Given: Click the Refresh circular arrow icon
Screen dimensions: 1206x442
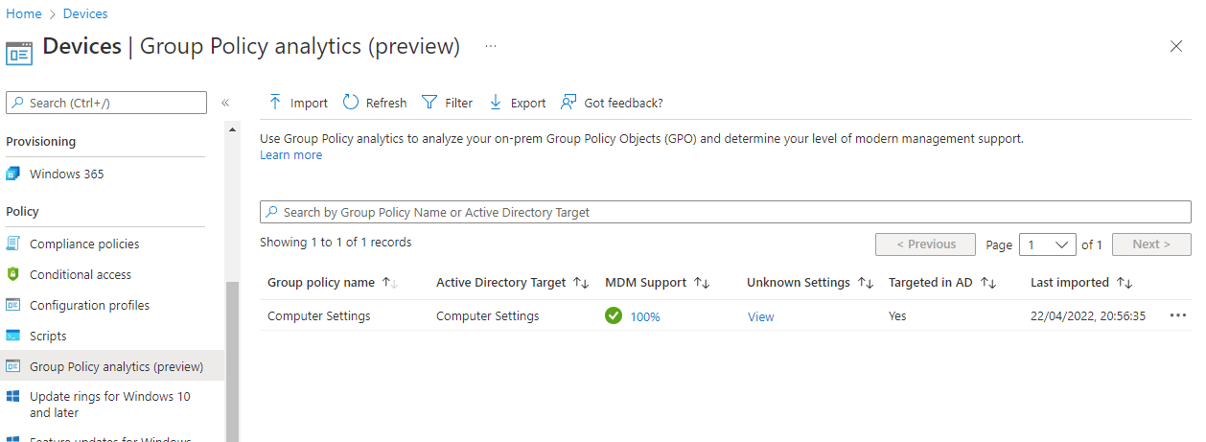Looking at the screenshot, I should [x=351, y=102].
